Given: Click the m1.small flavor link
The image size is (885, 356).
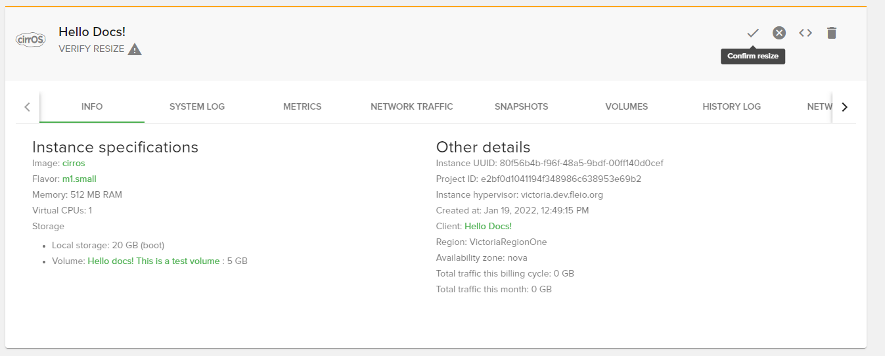Looking at the screenshot, I should pos(79,179).
